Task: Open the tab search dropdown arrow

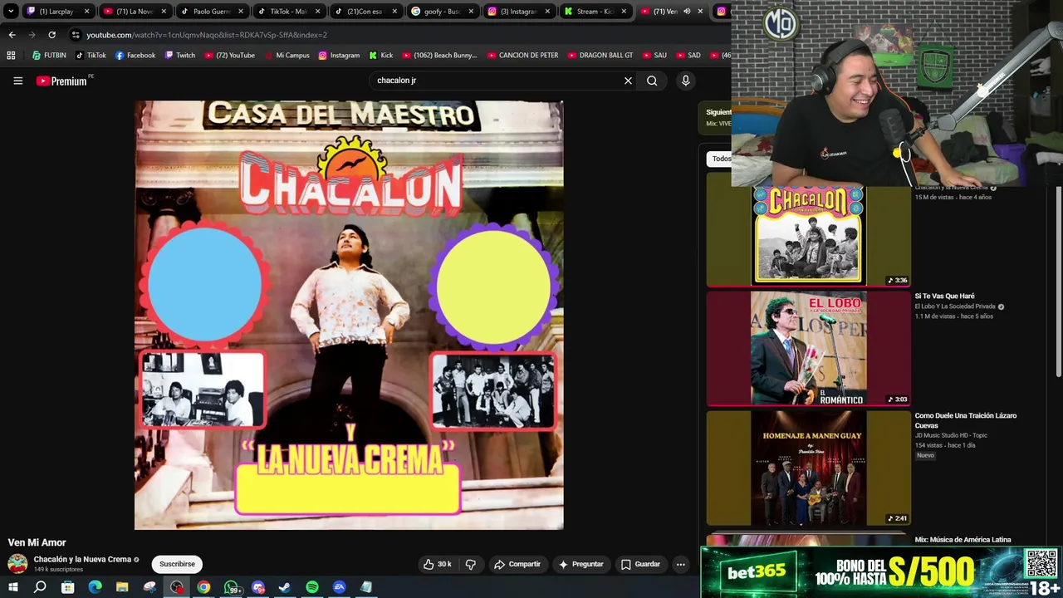Action: click(11, 12)
